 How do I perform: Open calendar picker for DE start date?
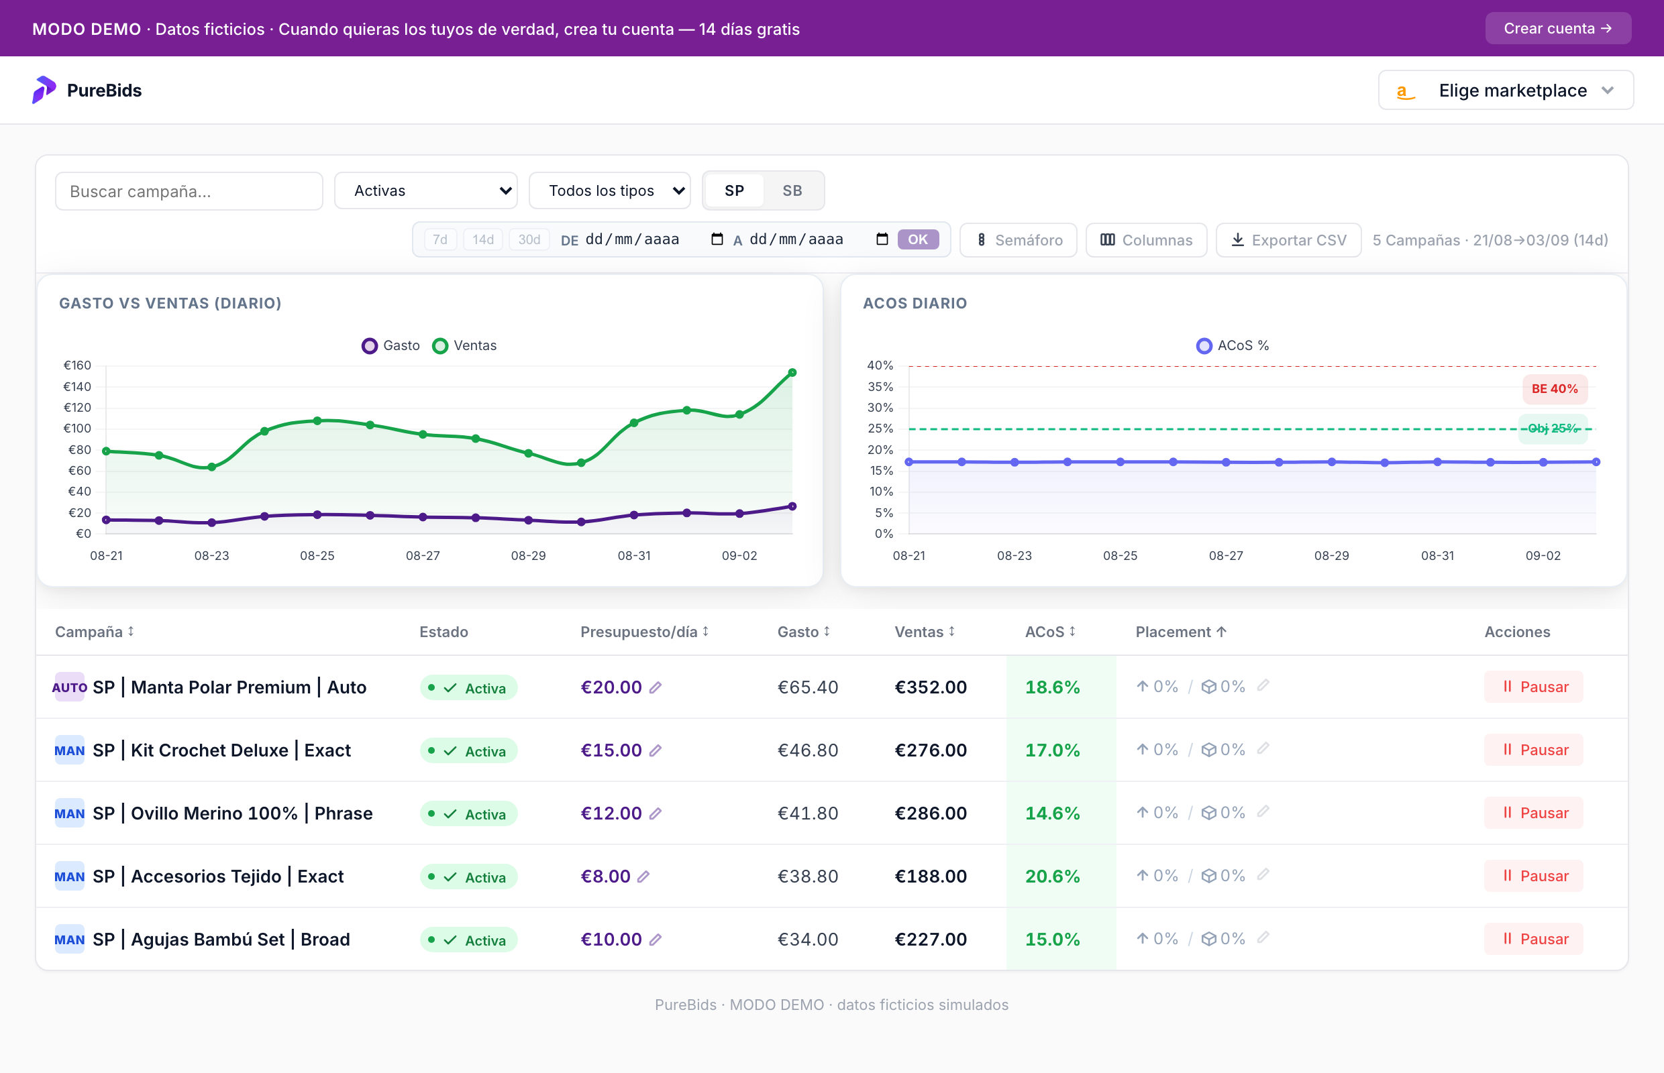coord(717,239)
